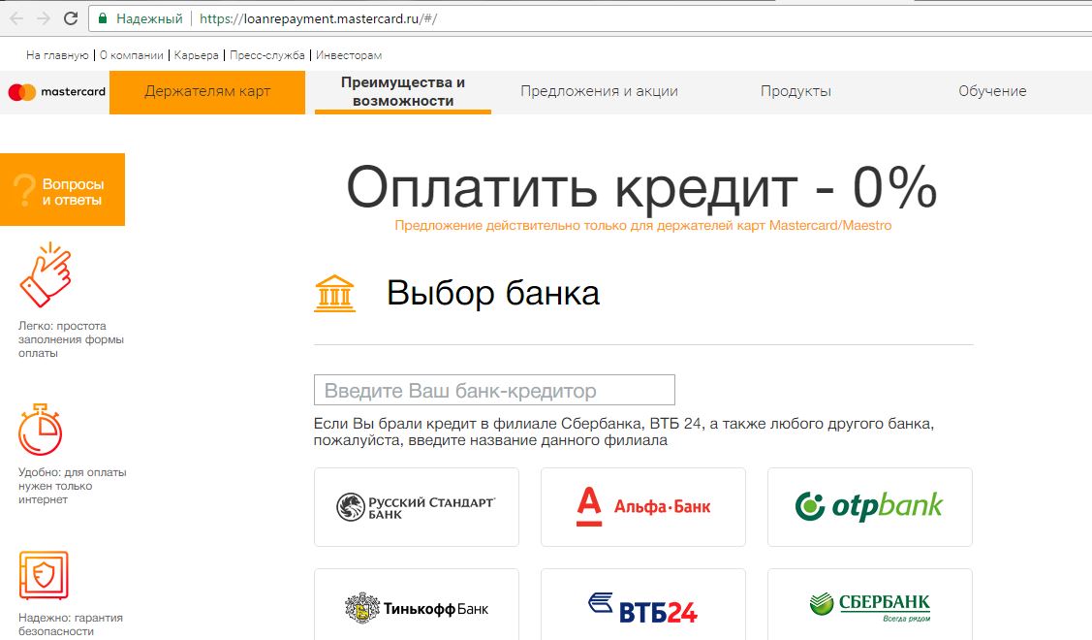Click the Удобно: для оплаты нужен только интернет text

[x=73, y=486]
